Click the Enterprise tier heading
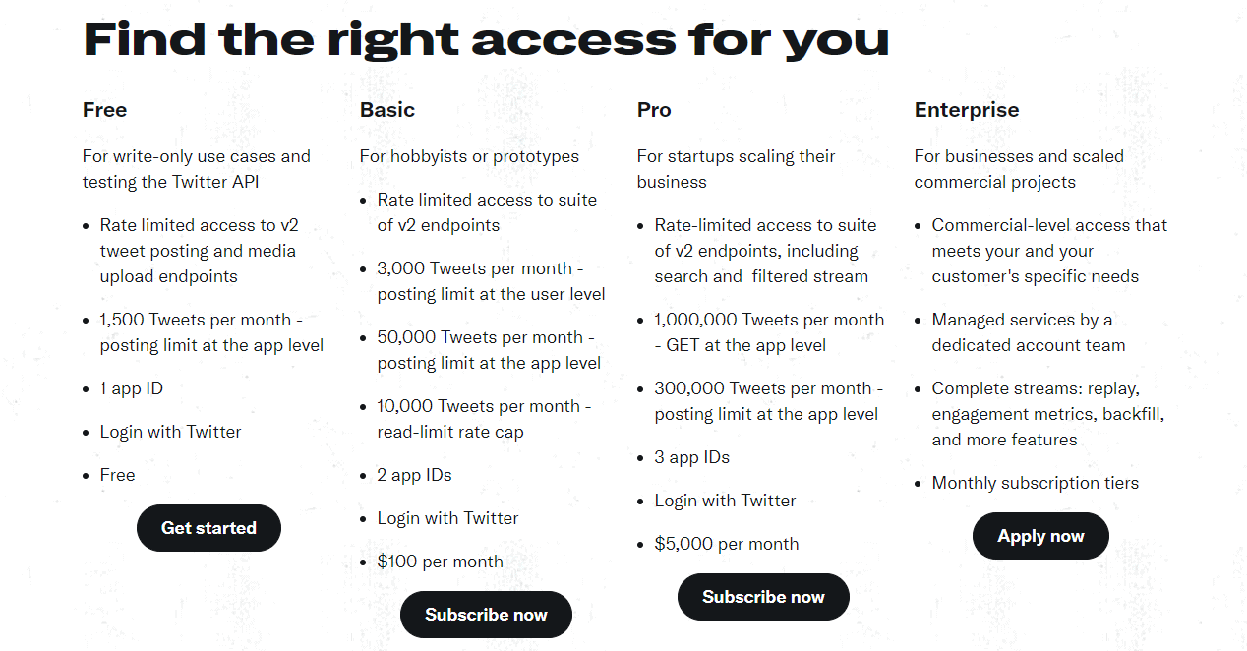Screen dimensions: 1247x651 point(966,110)
